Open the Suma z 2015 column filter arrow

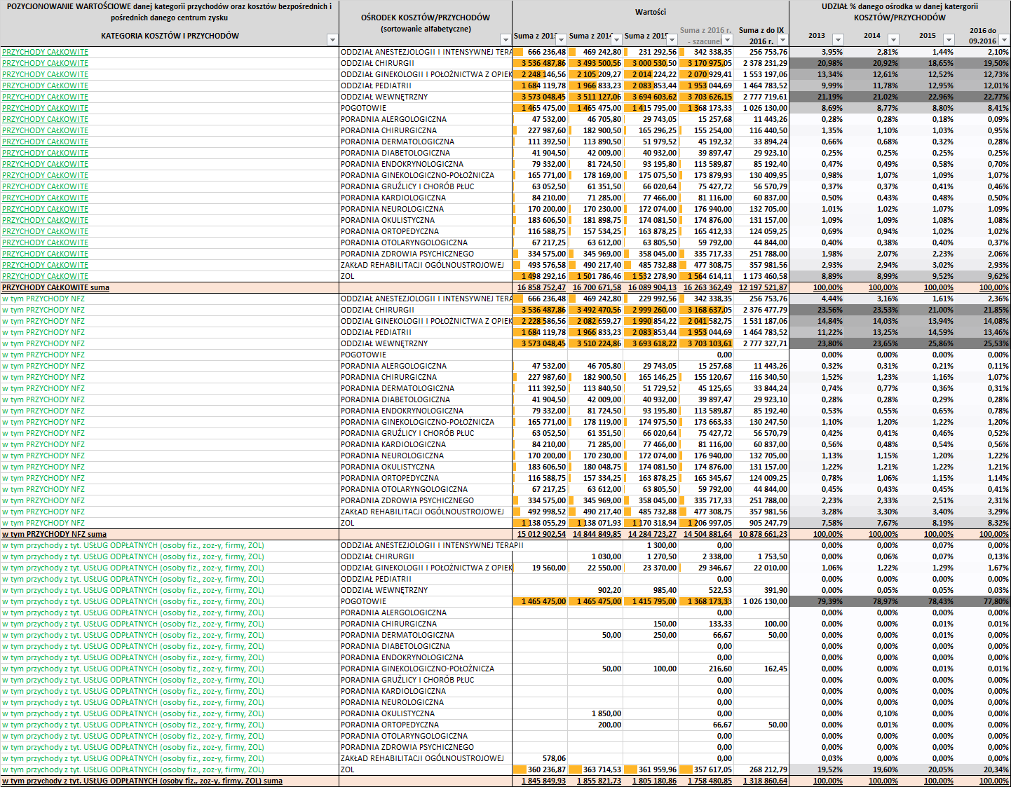pos(672,40)
